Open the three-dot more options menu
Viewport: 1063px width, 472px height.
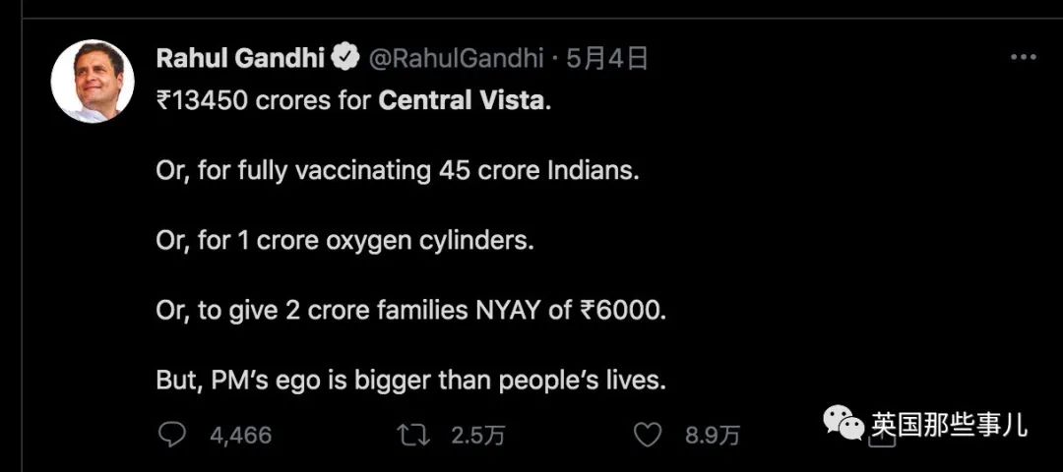pos(1023,58)
